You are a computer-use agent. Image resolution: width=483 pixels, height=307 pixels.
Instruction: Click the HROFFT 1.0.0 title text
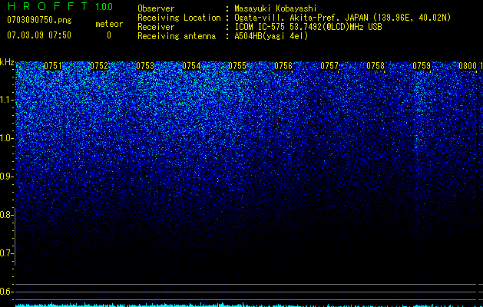click(60, 6)
